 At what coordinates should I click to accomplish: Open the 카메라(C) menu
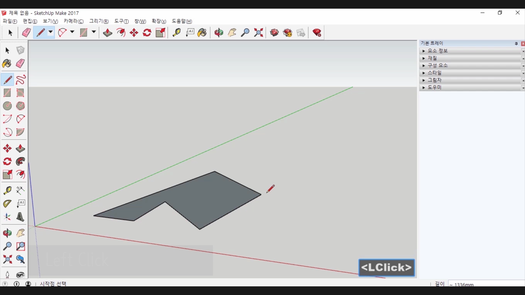(73, 21)
